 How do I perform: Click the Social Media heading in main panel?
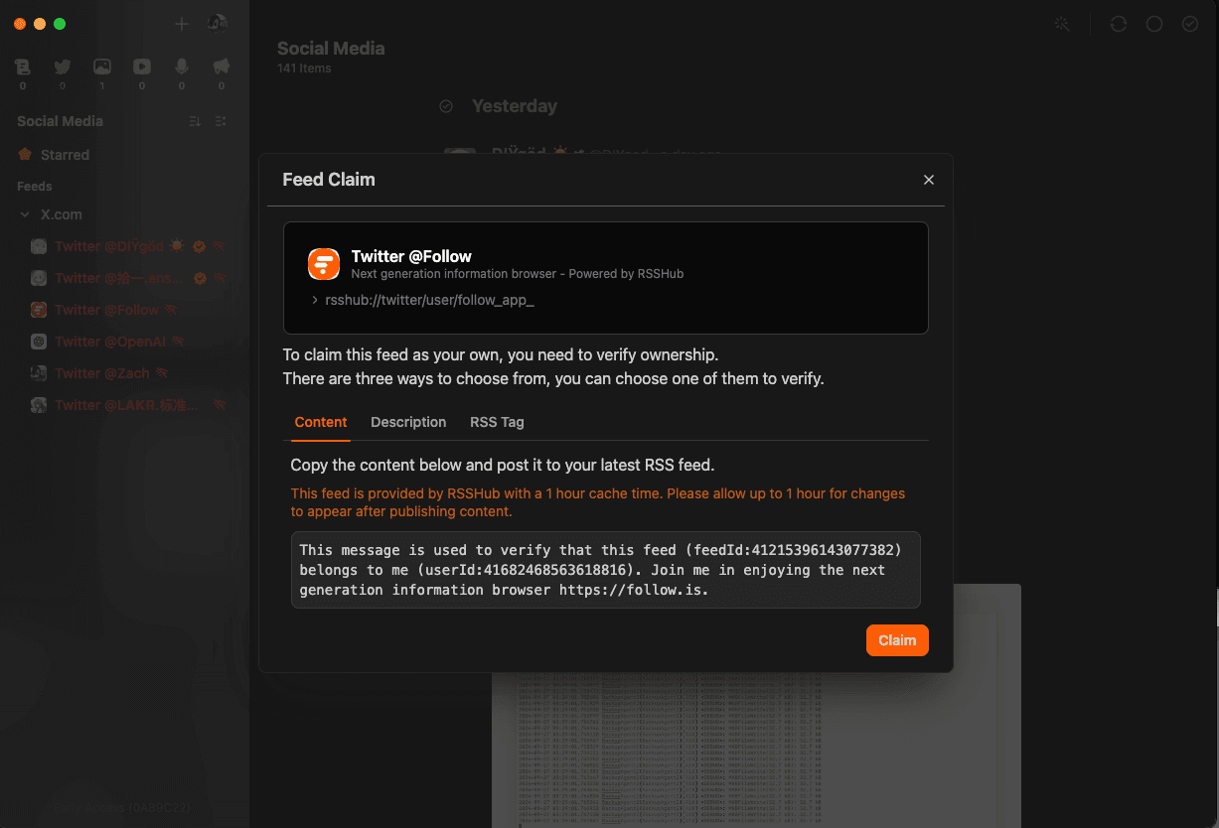coord(331,48)
